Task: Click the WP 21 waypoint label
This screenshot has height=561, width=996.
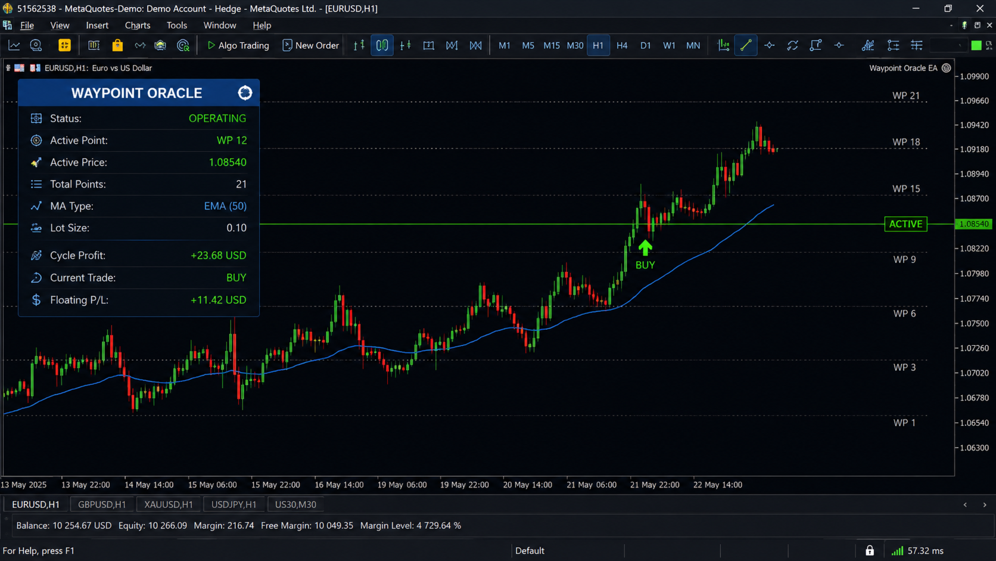Action: pyautogui.click(x=906, y=96)
